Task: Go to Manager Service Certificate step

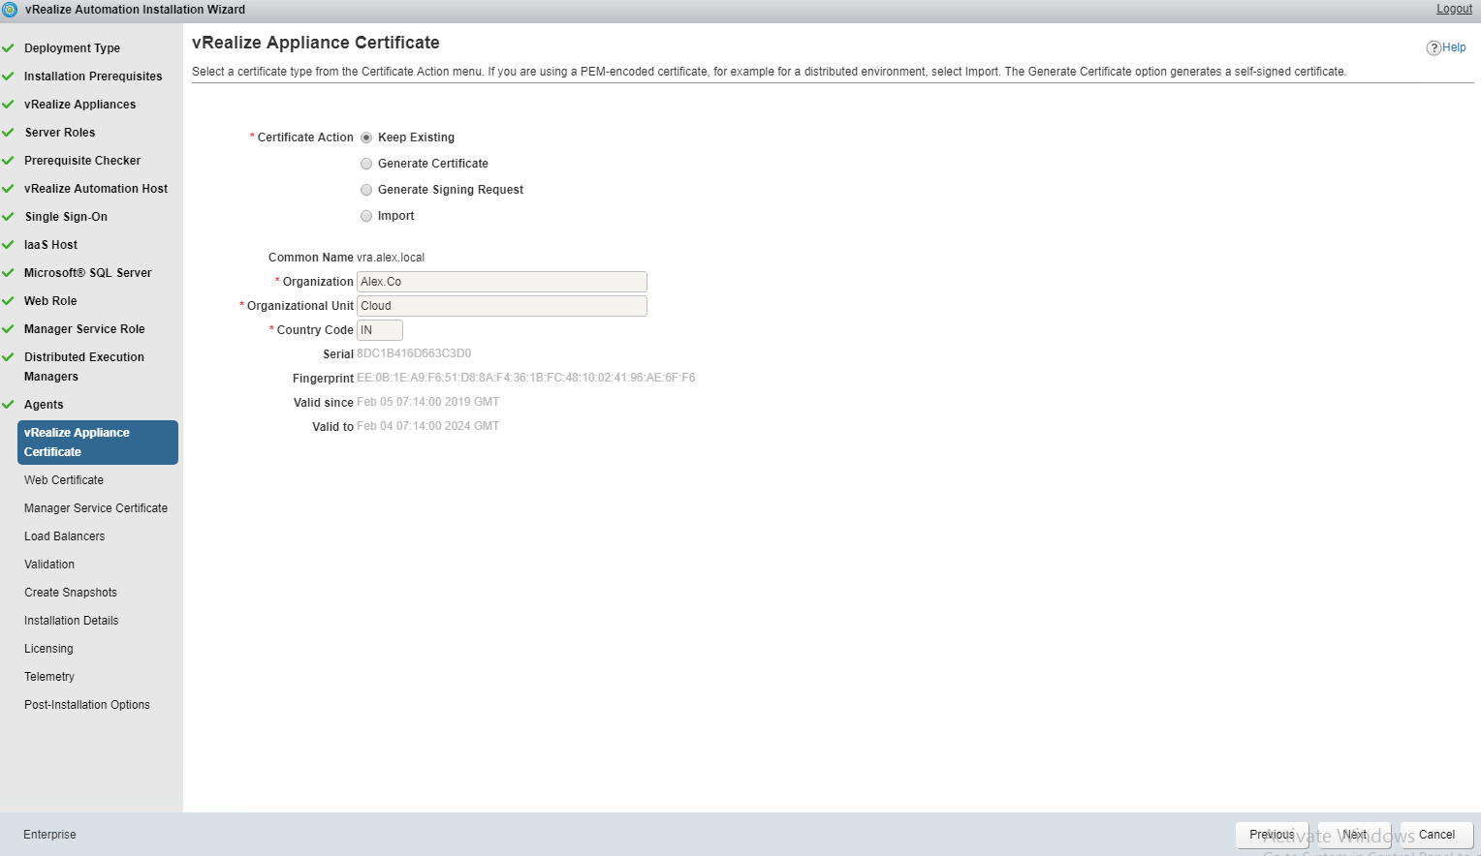Action: pyautogui.click(x=96, y=508)
